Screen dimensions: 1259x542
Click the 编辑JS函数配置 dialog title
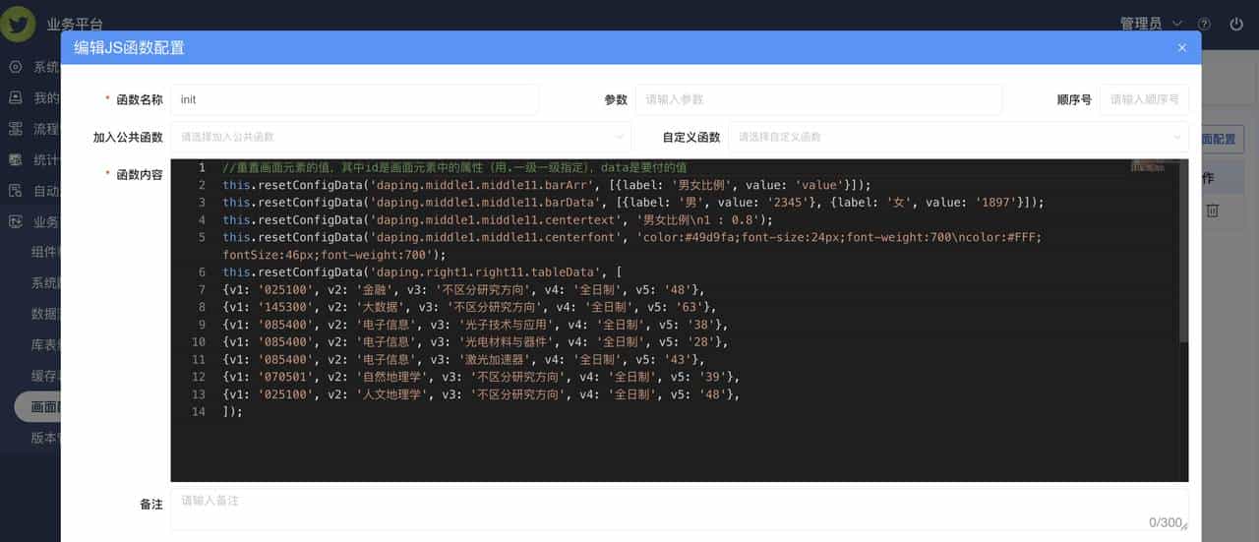click(129, 47)
